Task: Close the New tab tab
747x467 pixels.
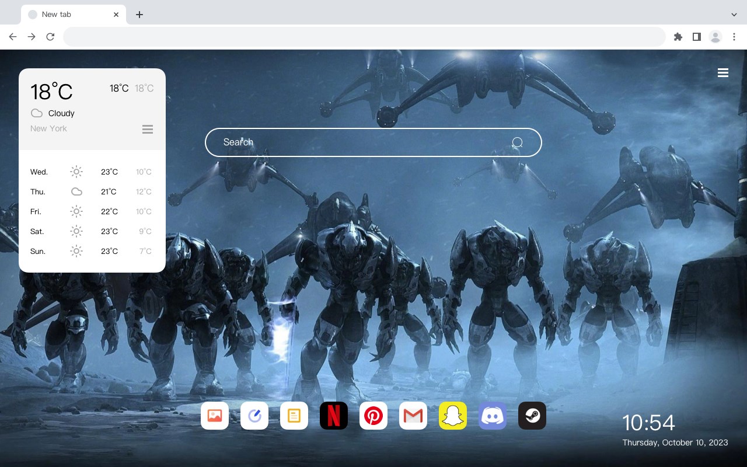Action: 117,15
